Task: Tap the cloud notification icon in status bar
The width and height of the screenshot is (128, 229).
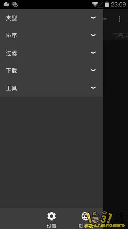Action: (6, 4)
